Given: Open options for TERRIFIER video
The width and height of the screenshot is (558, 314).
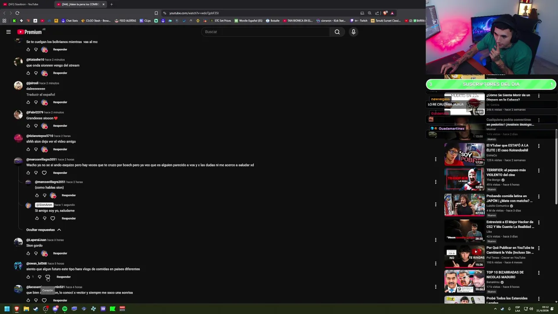Looking at the screenshot, I should tap(539, 171).
